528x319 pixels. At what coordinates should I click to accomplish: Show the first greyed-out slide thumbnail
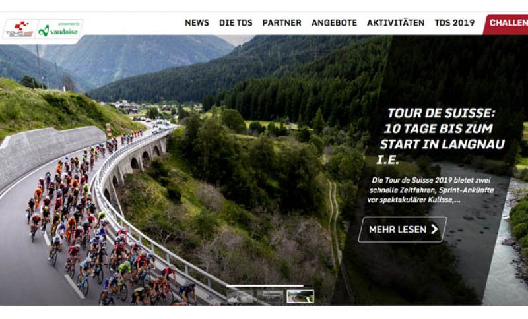pyautogui.click(x=240, y=296)
